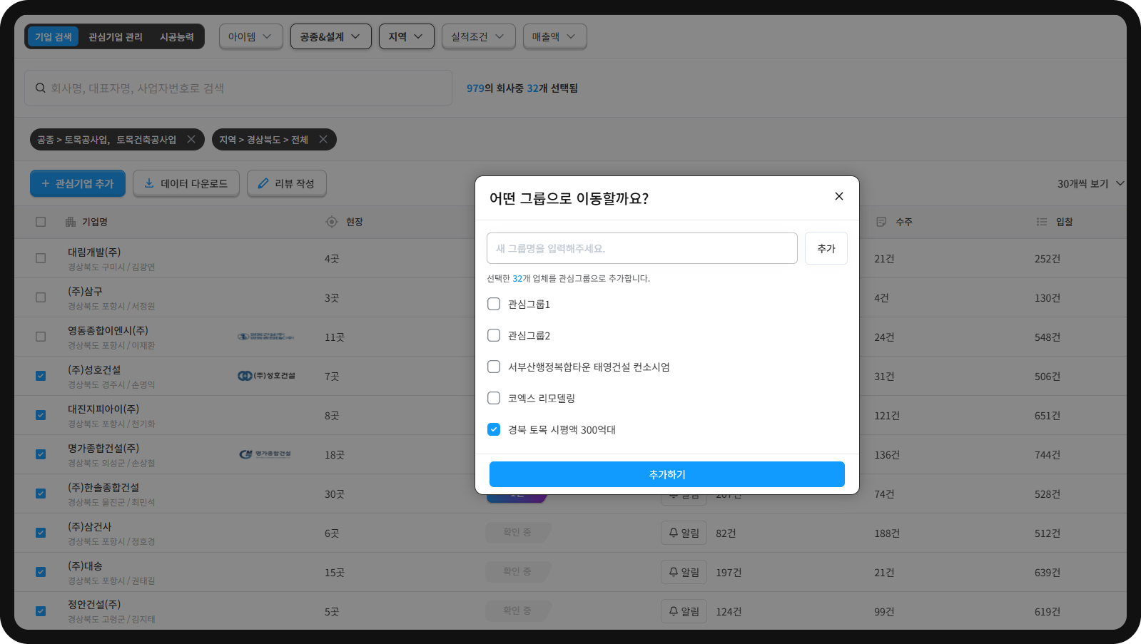Remove the 지역 경상북도 filter chip
Viewport: 1141px width, 644px height.
pyautogui.click(x=323, y=139)
